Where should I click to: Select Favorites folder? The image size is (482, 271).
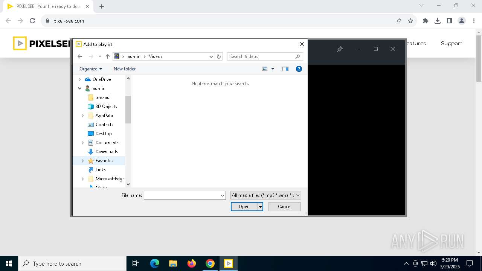104,161
